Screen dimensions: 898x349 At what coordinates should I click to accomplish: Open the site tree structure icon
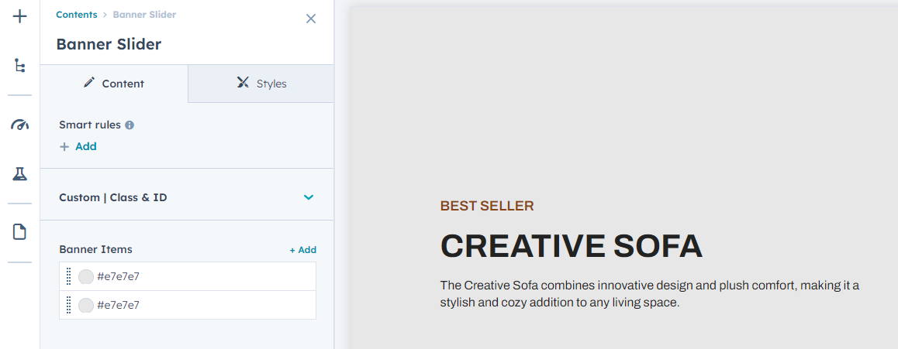[20, 66]
